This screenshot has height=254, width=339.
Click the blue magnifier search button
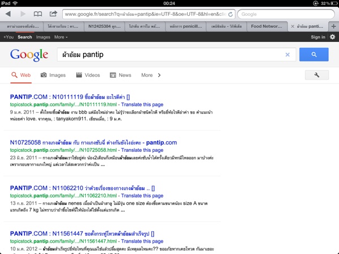coord(314,54)
